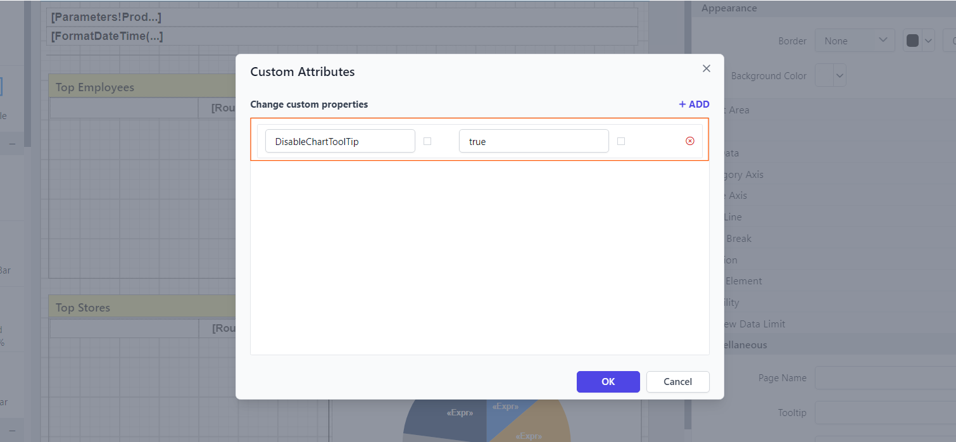This screenshot has height=442, width=956.
Task: Toggle the checkbox beside the value true
Action: point(621,141)
